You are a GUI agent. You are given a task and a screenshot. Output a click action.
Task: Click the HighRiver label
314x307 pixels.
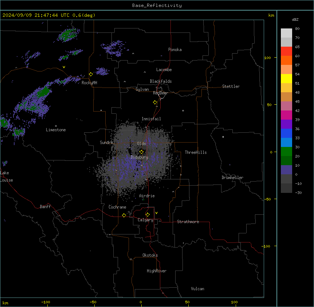tap(157, 271)
